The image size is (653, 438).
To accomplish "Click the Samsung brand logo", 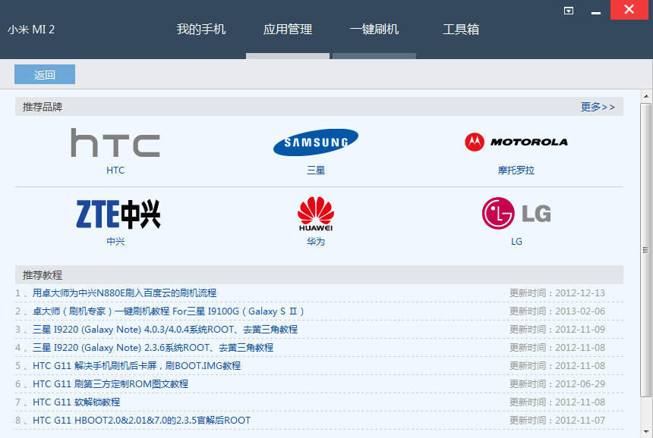I will (316, 142).
